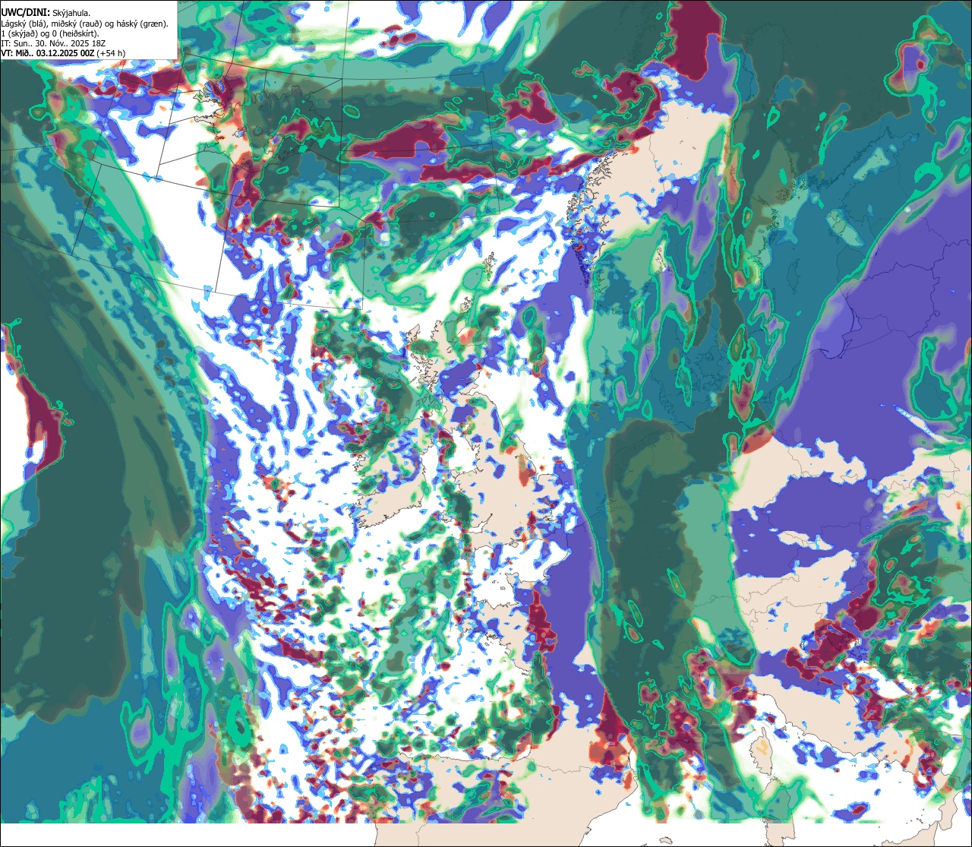Image resolution: width=972 pixels, height=847 pixels.
Task: Click the 'UWC/DINI: Skýjahula.' title text
Action: [x=46, y=12]
